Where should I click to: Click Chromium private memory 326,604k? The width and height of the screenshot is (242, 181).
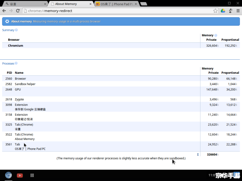coord(212,45)
